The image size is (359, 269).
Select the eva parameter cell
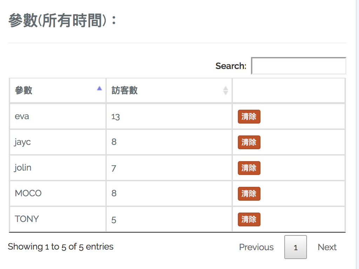(22, 116)
